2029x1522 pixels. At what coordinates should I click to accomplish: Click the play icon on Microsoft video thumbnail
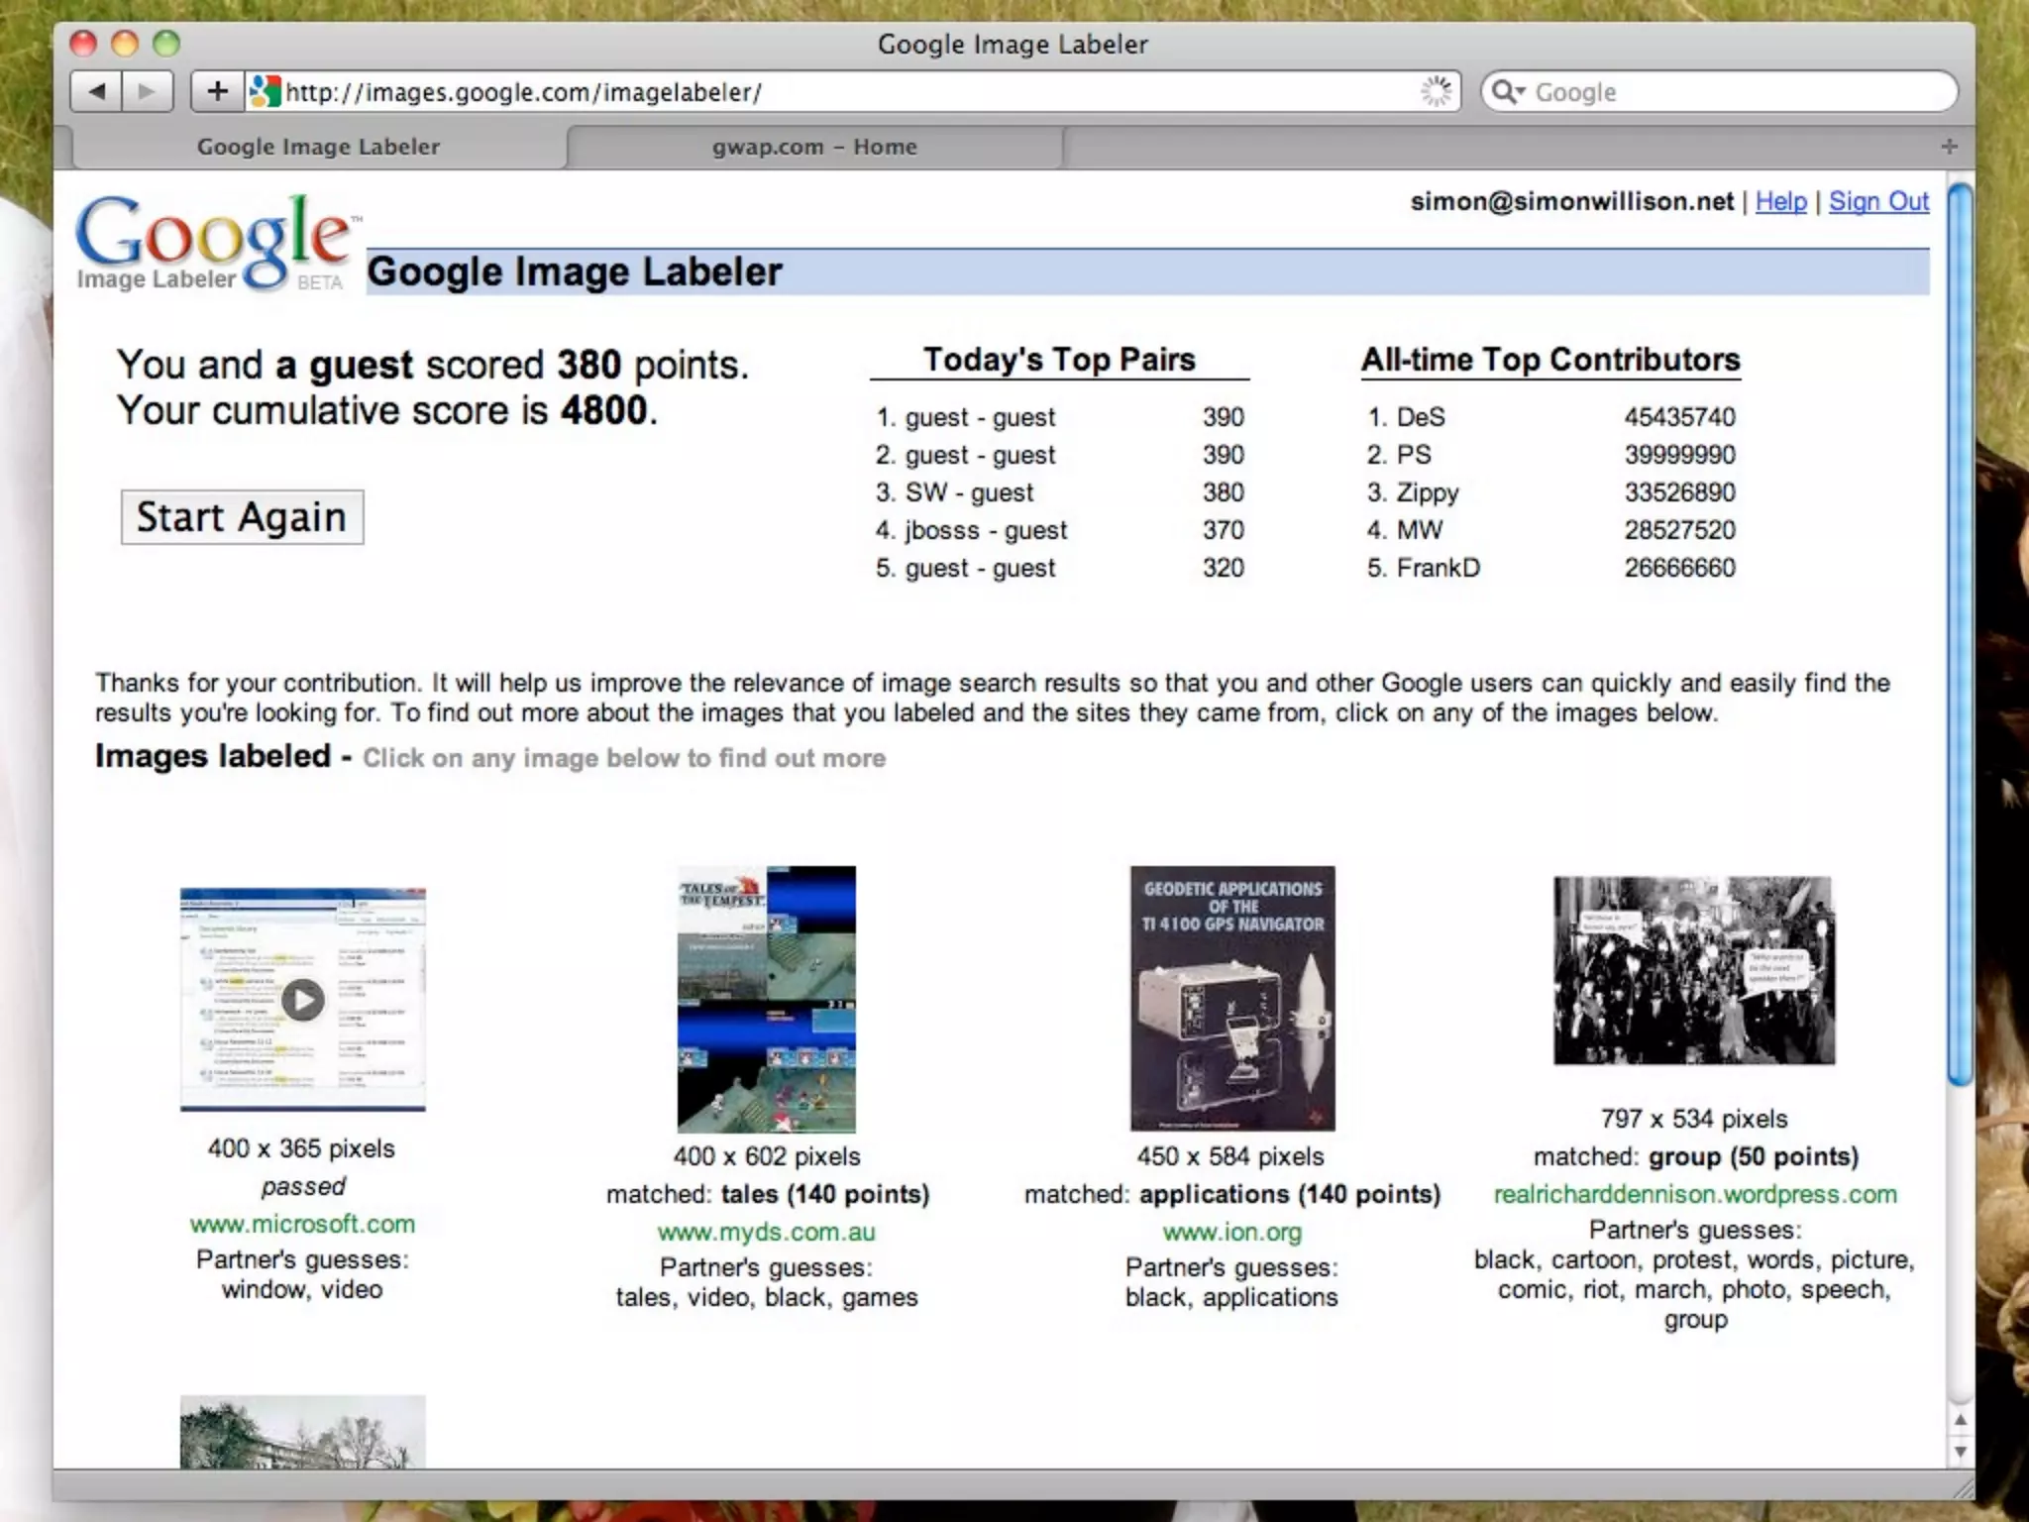pos(302,1000)
